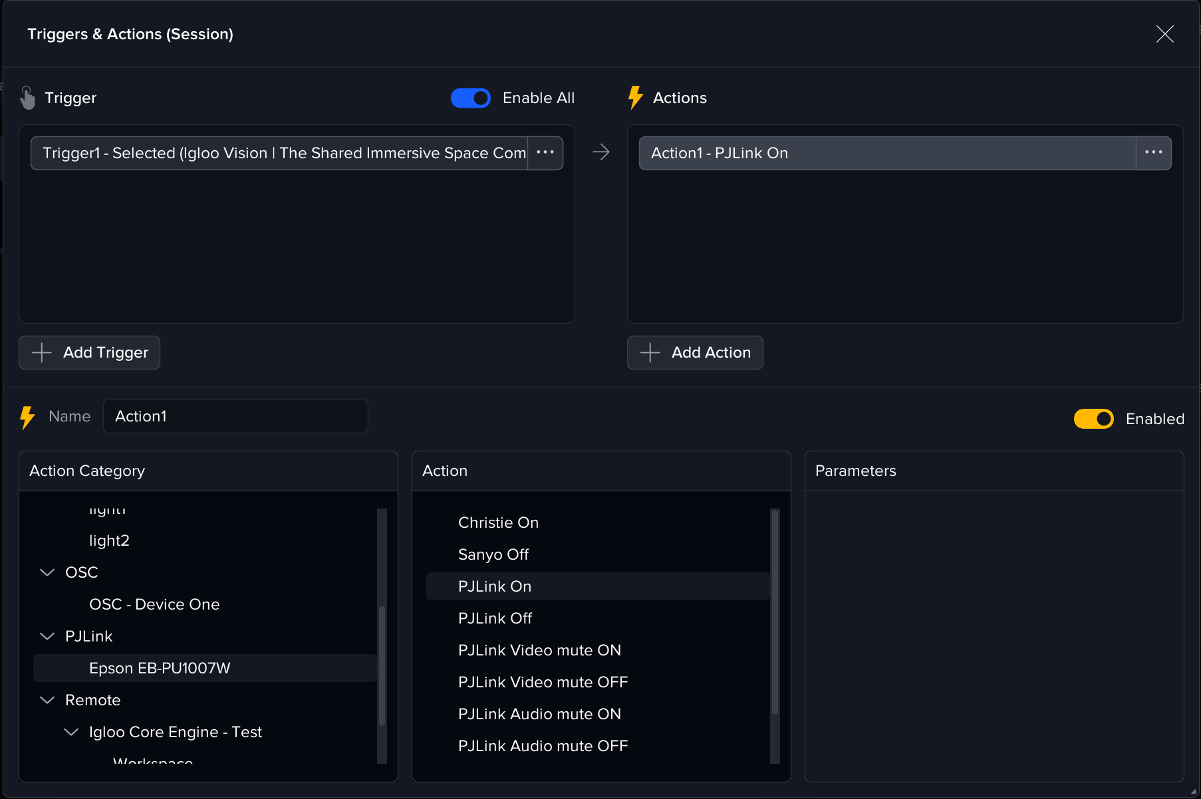Collapse Igloo Core Engine - Test node
This screenshot has height=799, width=1201.
71,732
